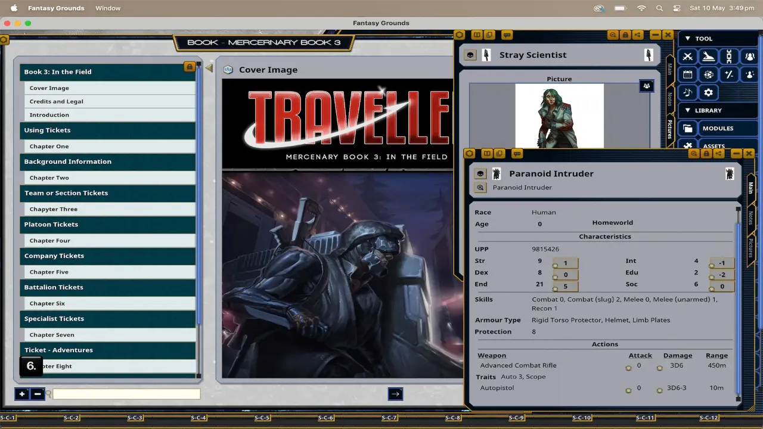Click Paranoid Intruder sheet vertical scrollbar
Screen dimensions: 763x429
tap(738, 304)
